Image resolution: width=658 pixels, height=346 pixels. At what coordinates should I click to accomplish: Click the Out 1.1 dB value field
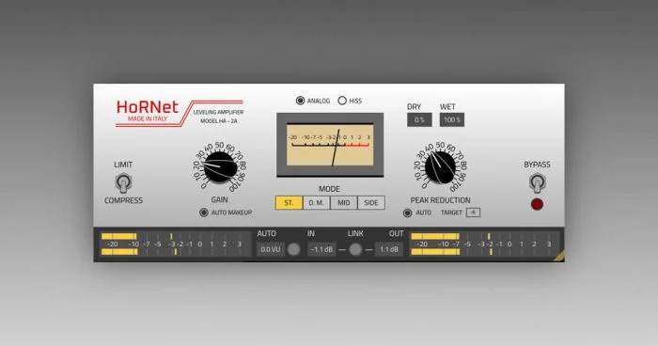pyautogui.click(x=389, y=249)
